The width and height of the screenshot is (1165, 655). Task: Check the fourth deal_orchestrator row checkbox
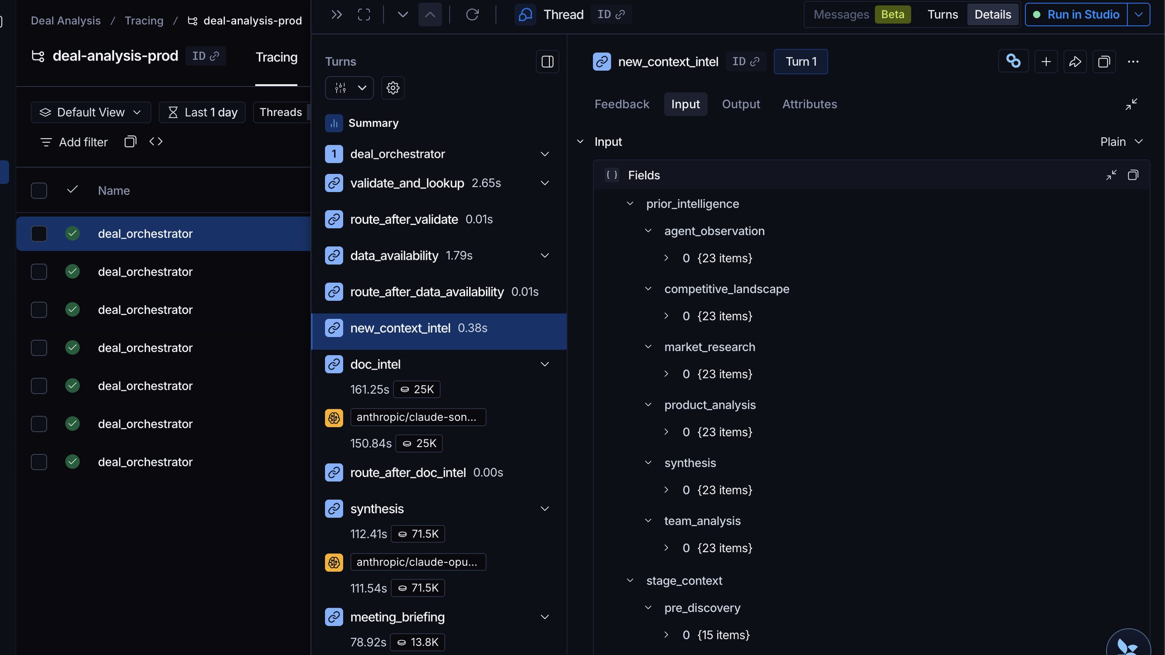[39, 348]
